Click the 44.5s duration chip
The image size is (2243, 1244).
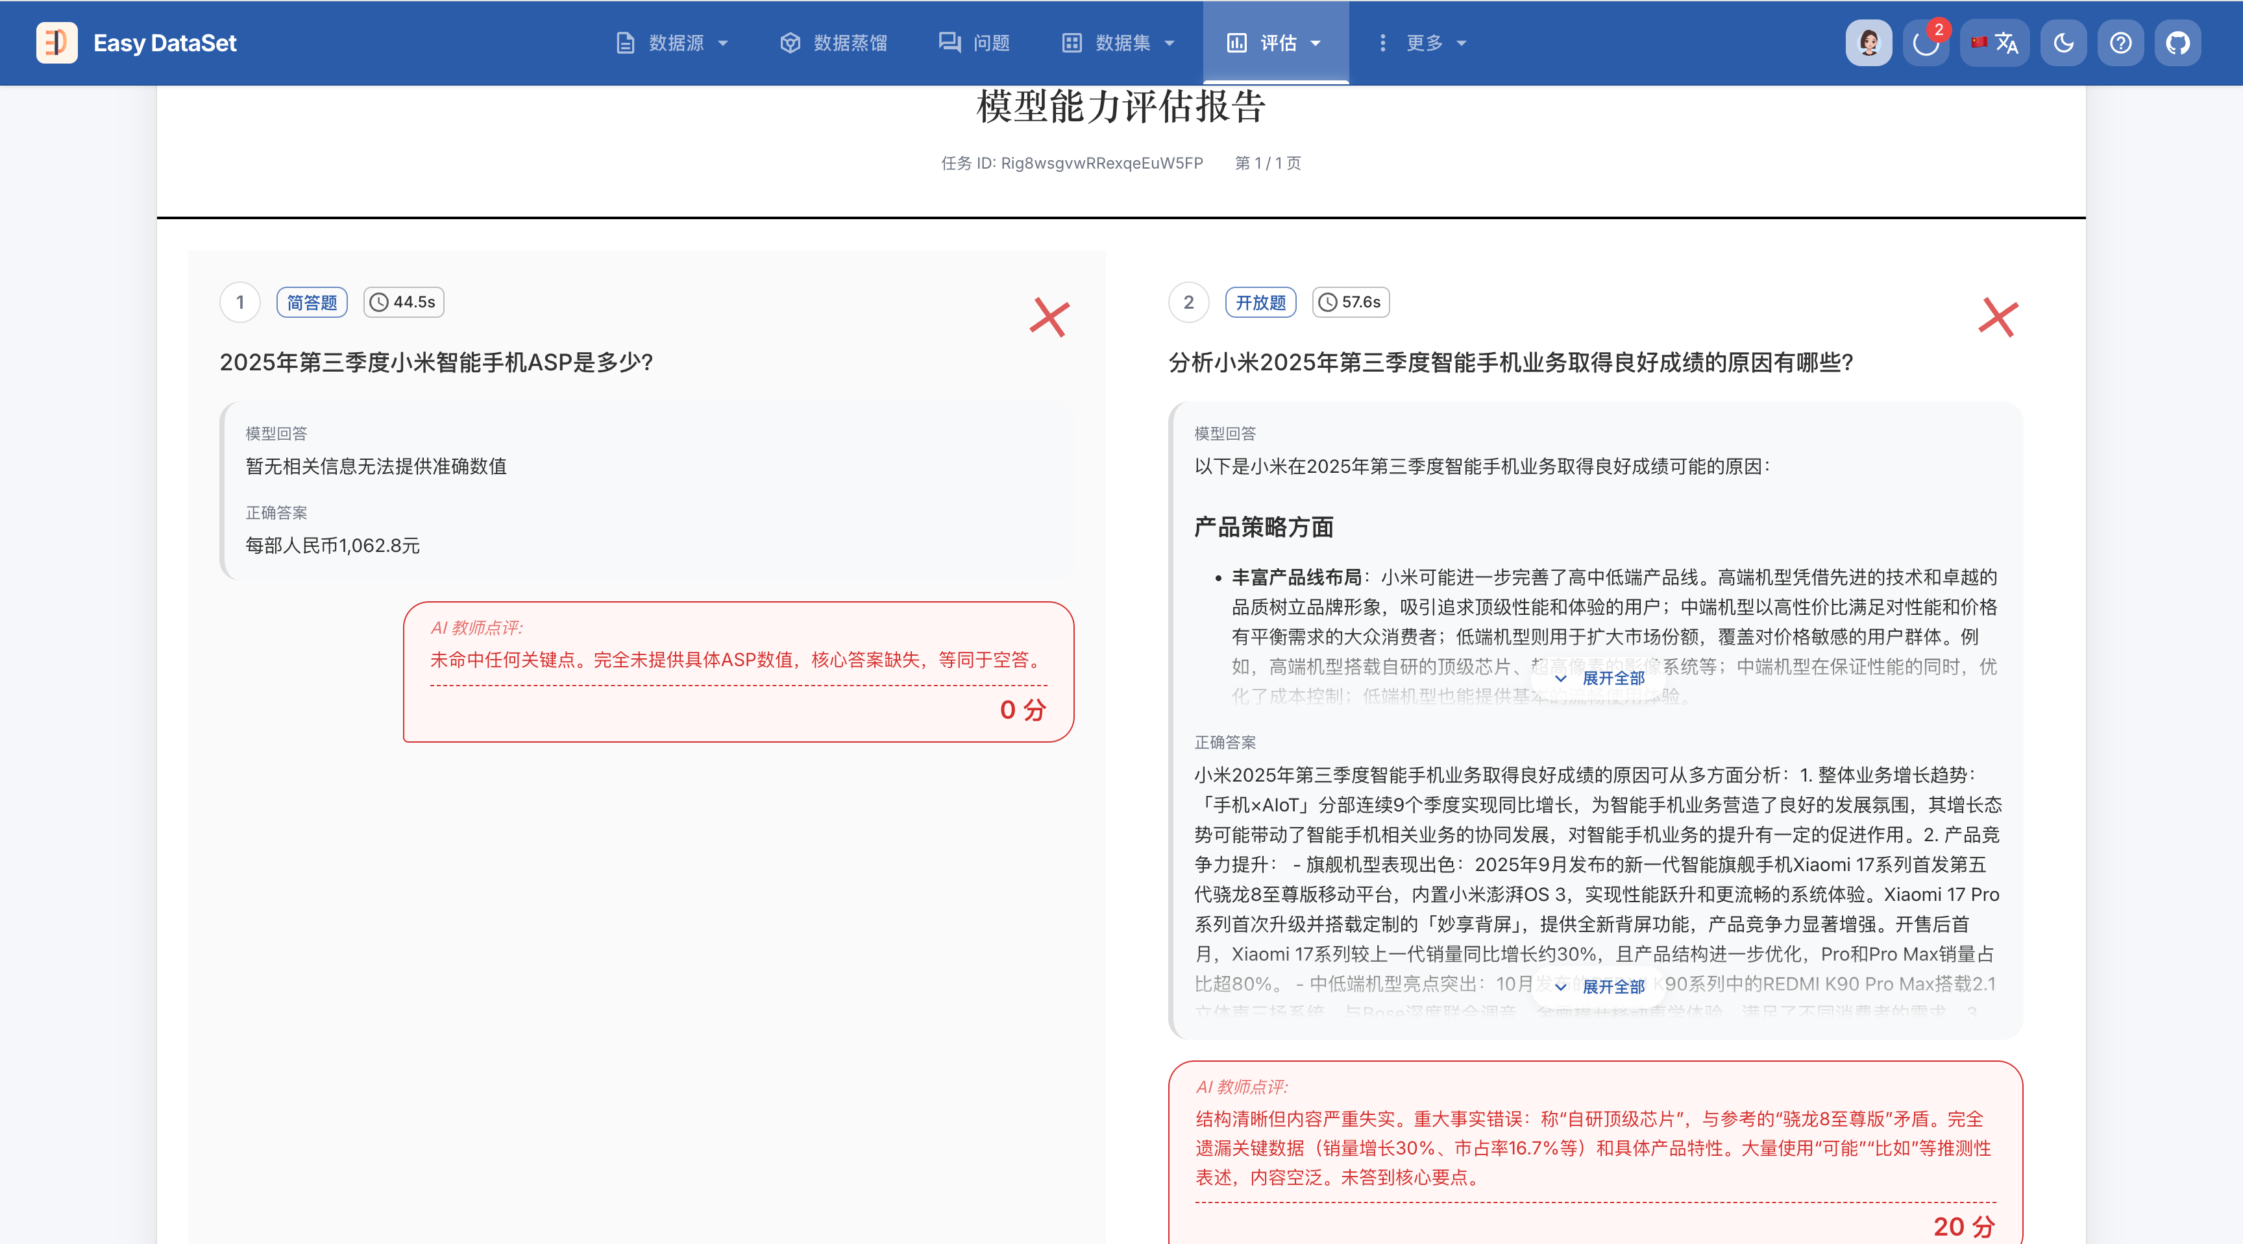403,303
